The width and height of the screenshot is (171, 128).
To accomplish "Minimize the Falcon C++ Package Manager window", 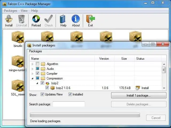I will (146, 3).
